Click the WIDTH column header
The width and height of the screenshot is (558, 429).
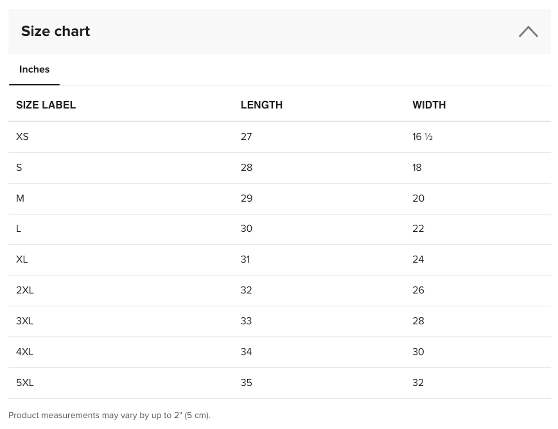click(429, 105)
